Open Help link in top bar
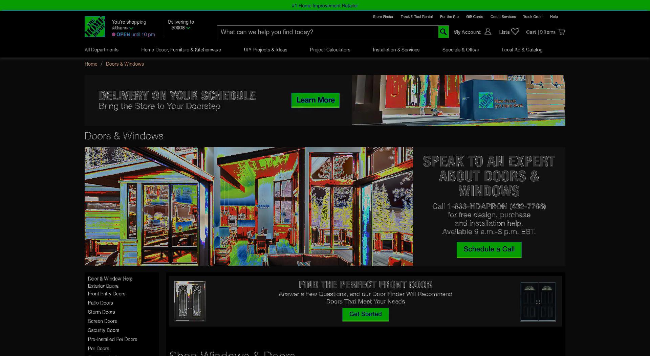650x356 pixels. 554,17
